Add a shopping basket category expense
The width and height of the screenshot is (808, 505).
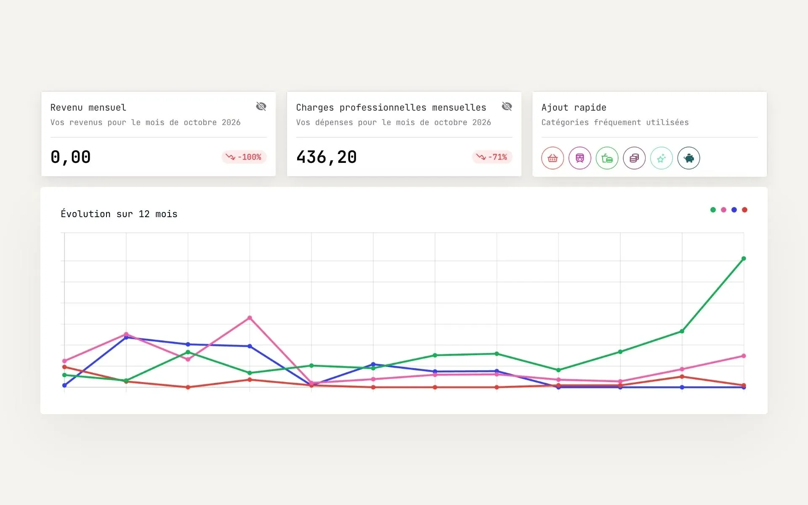click(x=553, y=158)
